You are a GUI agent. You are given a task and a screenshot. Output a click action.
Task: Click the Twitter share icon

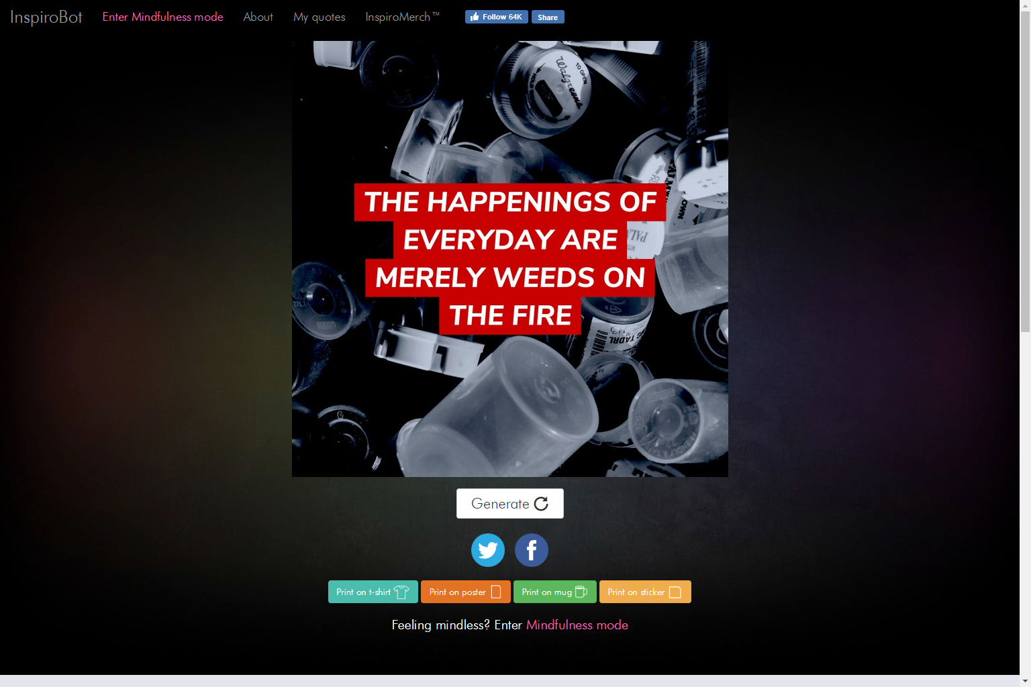[x=488, y=550]
